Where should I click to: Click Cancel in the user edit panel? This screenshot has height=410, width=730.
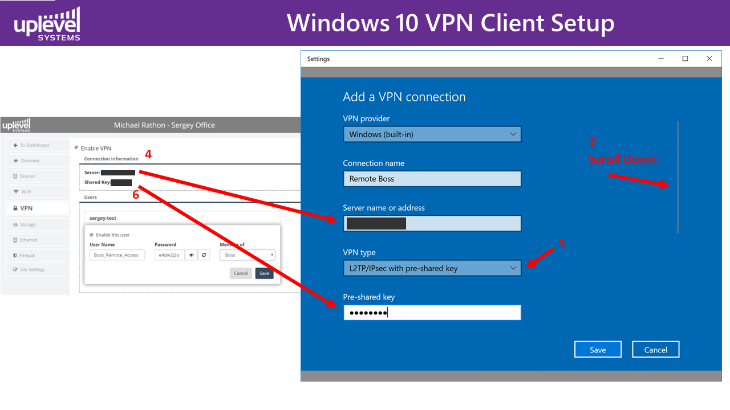pyautogui.click(x=241, y=273)
